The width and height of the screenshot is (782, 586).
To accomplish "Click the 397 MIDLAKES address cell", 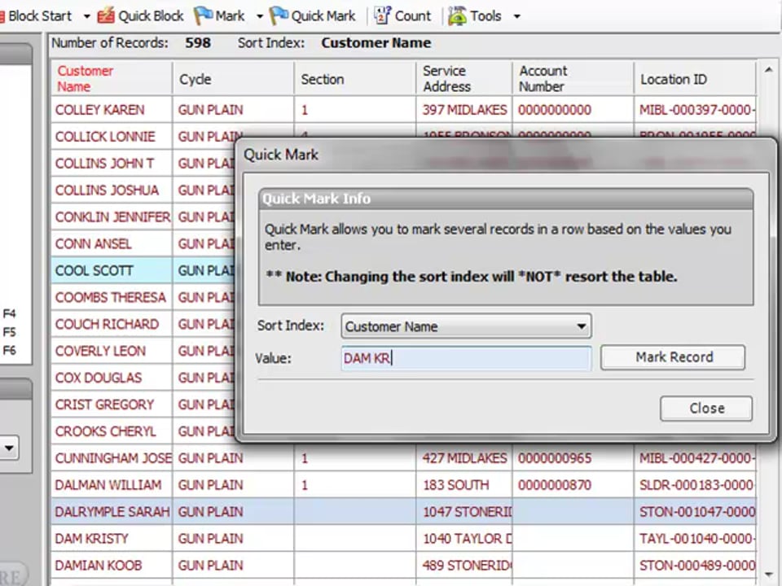I will pos(464,110).
